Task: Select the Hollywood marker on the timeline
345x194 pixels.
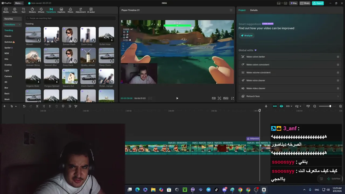Action: (x=253, y=138)
